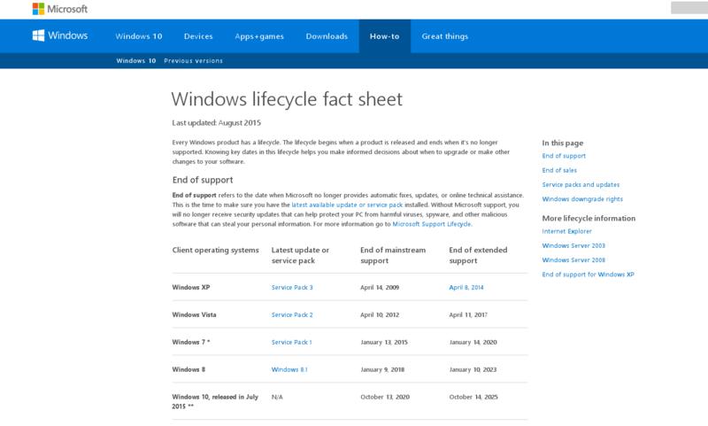Select the How-to tab
Image resolution: width=708 pixels, height=426 pixels.
coord(385,36)
